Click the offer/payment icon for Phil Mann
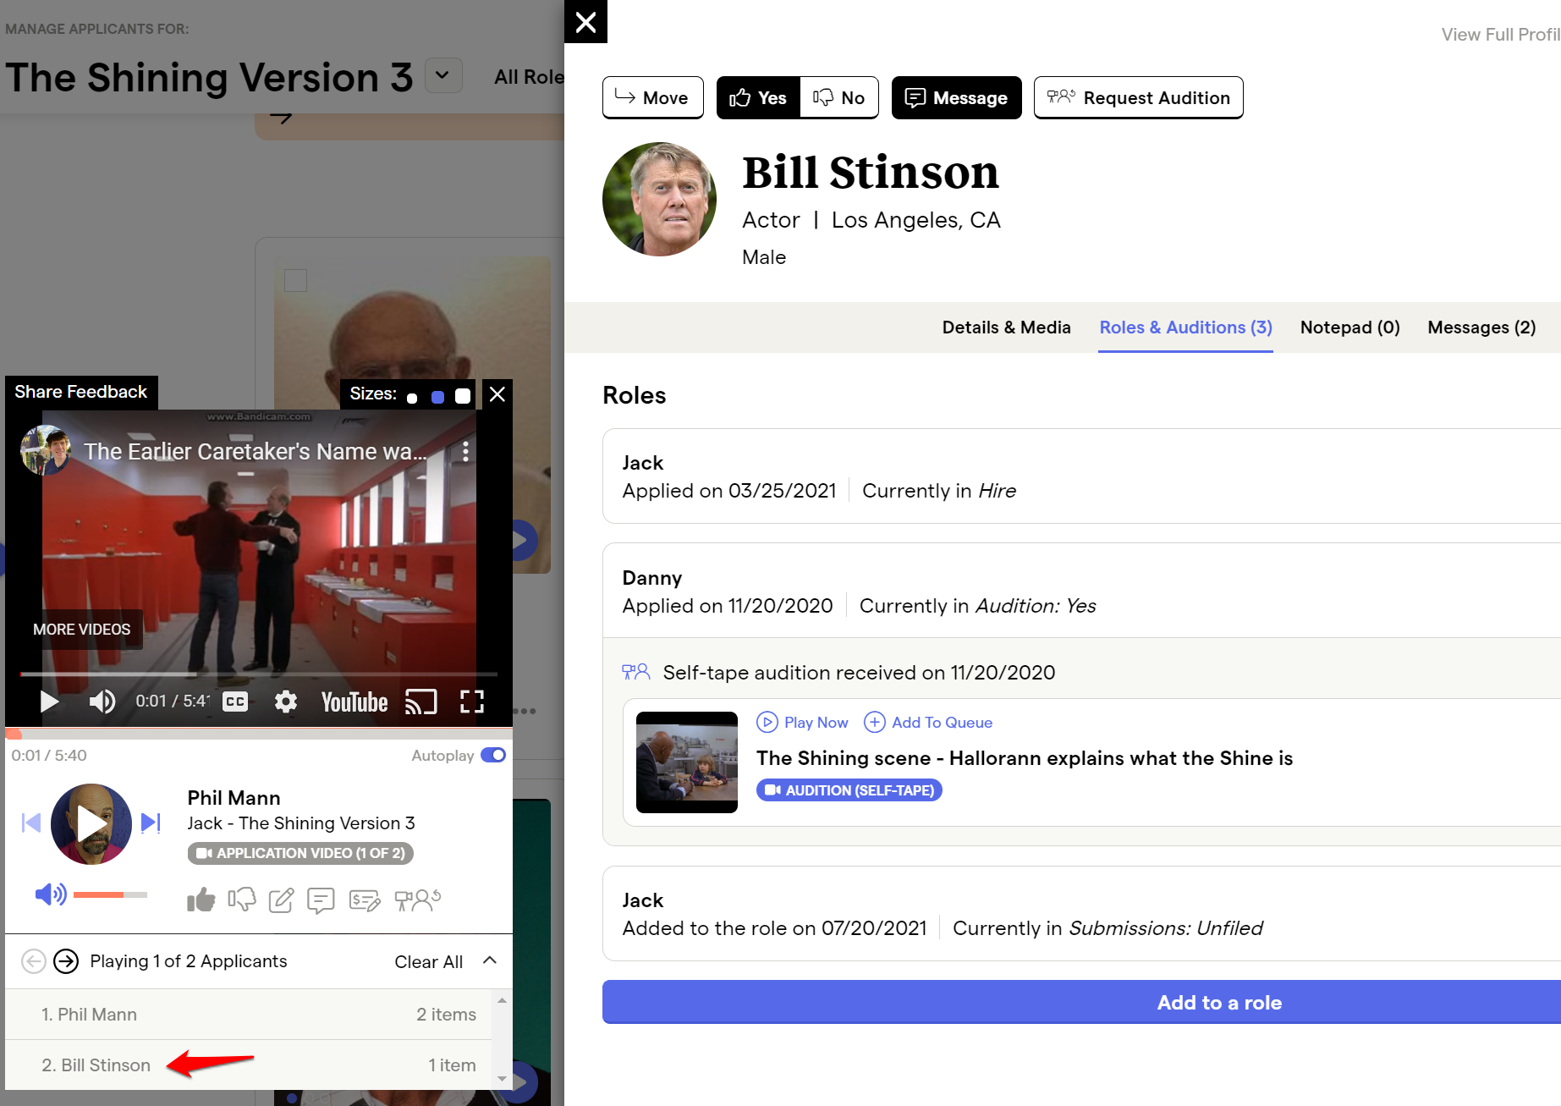Image resolution: width=1561 pixels, height=1106 pixels. coord(365,900)
